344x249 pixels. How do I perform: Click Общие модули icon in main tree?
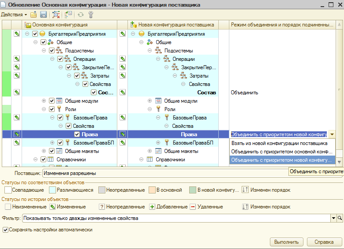[x=59, y=101]
